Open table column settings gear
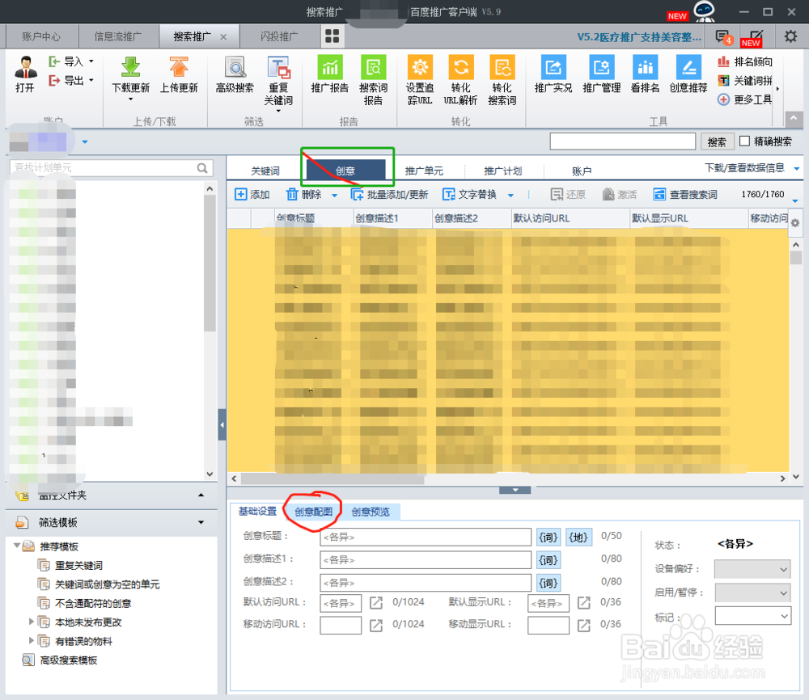Image resolution: width=809 pixels, height=700 pixels. coord(795,223)
